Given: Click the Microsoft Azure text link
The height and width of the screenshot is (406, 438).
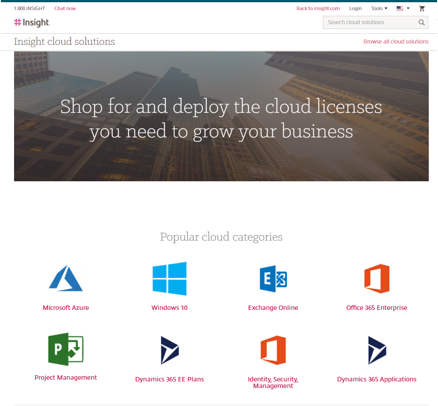Looking at the screenshot, I should pos(65,308).
